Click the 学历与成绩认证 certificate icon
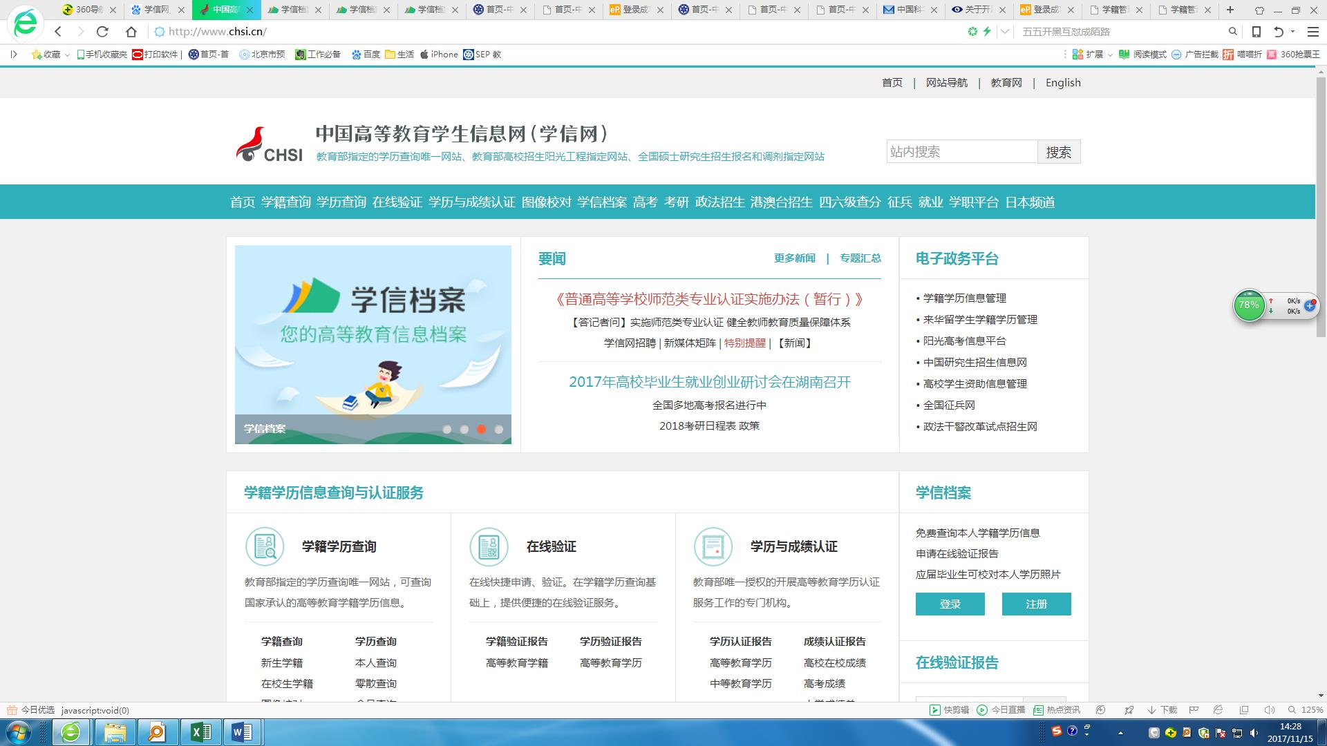 click(713, 546)
